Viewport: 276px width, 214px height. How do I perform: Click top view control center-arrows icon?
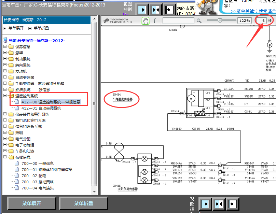pyautogui.click(x=156, y=10)
